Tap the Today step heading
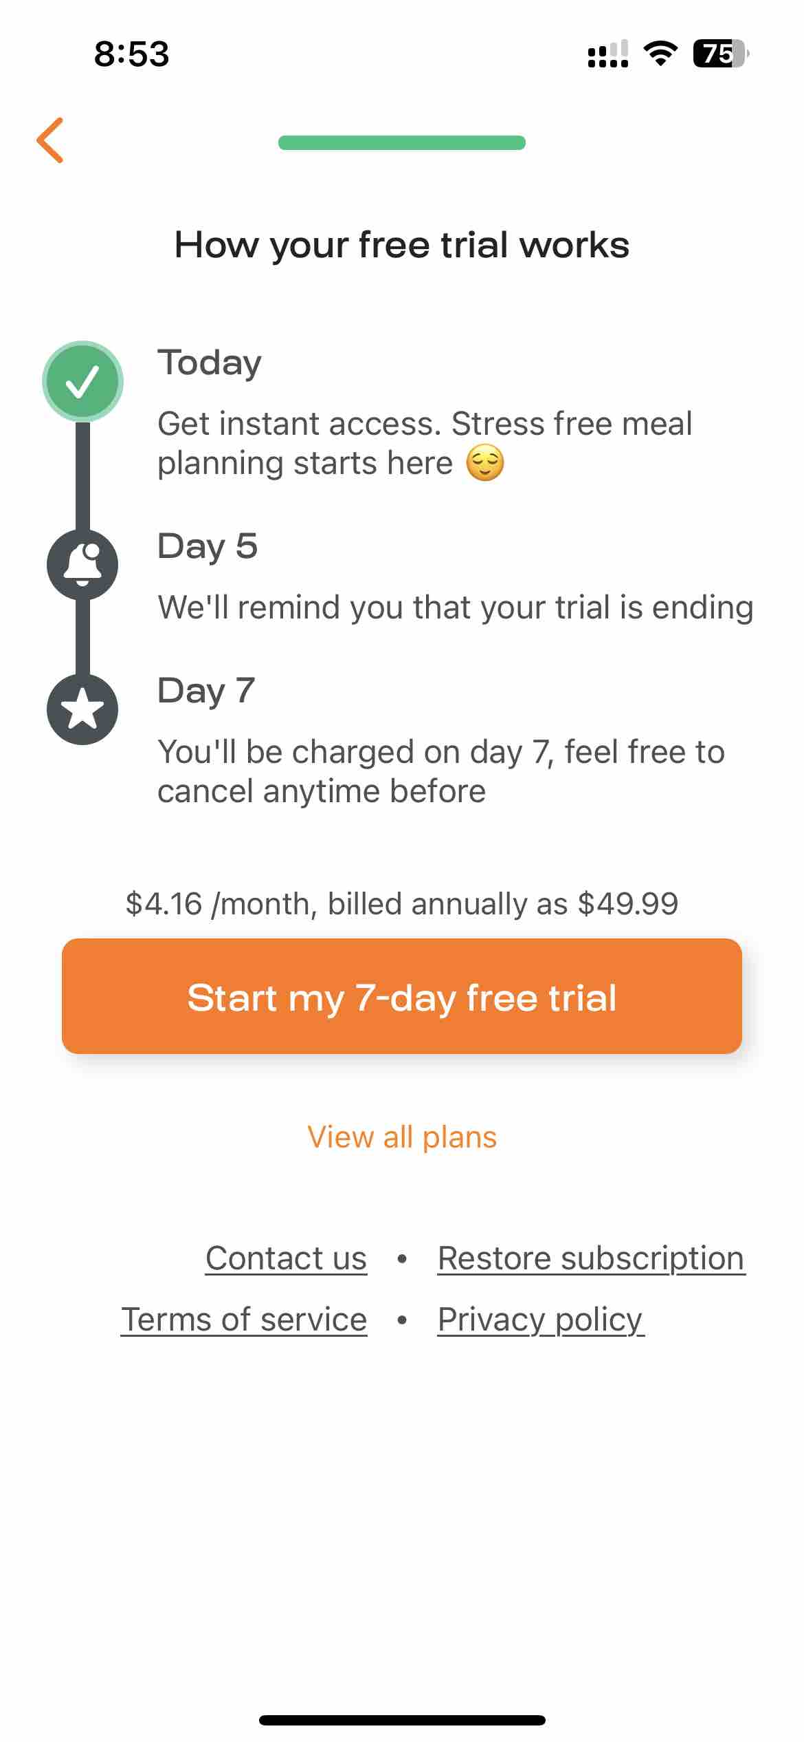This screenshot has width=804, height=1742. pos(210,363)
